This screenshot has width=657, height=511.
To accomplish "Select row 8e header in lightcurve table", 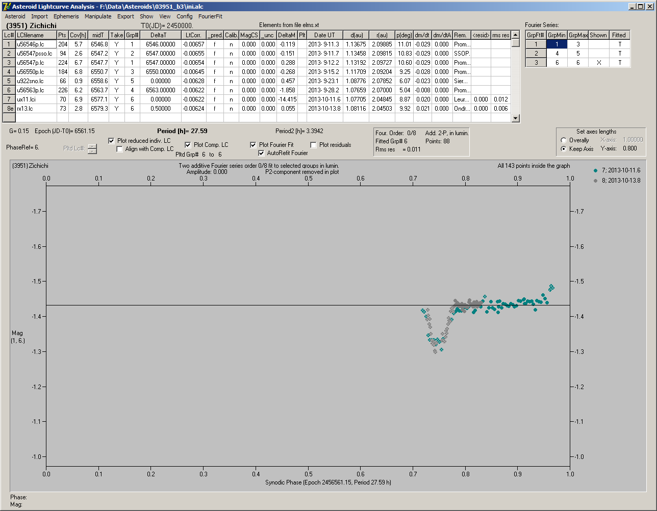I will tap(9, 109).
